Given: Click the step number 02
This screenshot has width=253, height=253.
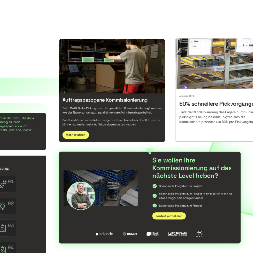Looking at the screenshot, I should [x=11, y=203].
